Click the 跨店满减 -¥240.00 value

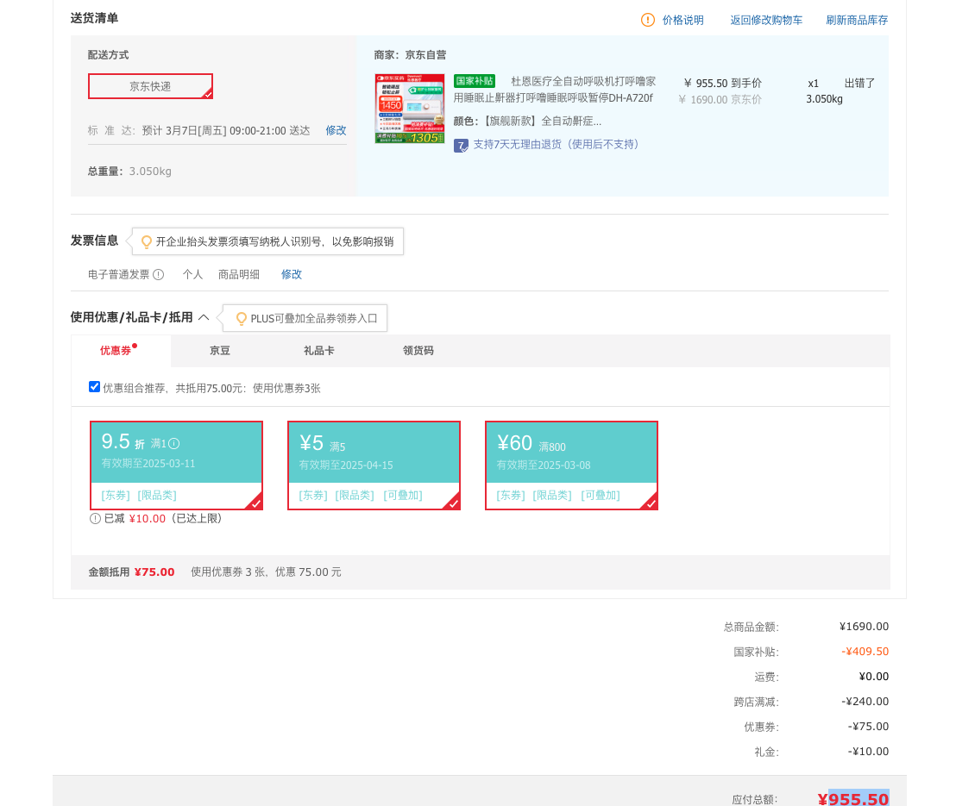(x=865, y=701)
